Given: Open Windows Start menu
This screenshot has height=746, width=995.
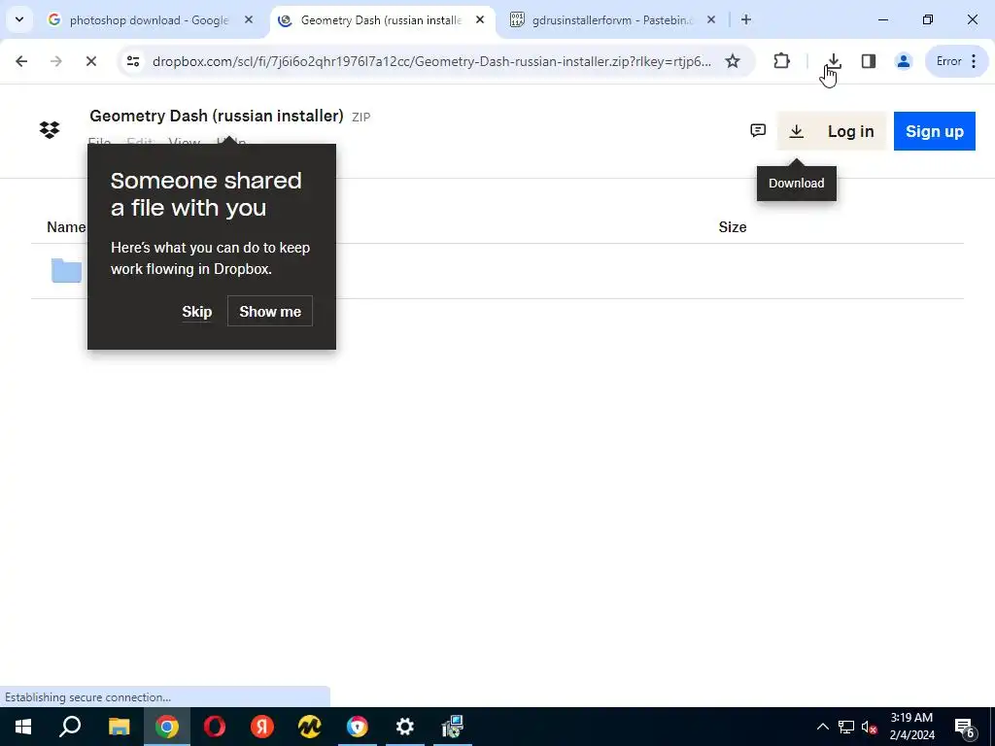Looking at the screenshot, I should [23, 727].
